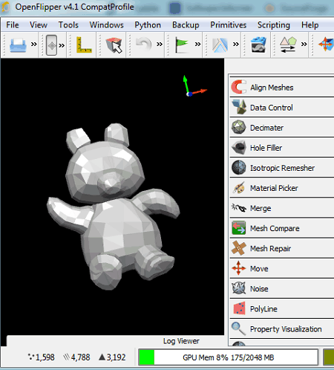Expand the Decimater toolbox
Image resolution: width=334 pixels, height=370 pixels.
pos(281,128)
